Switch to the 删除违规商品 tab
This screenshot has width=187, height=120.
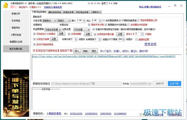pyautogui.click(x=55, y=12)
